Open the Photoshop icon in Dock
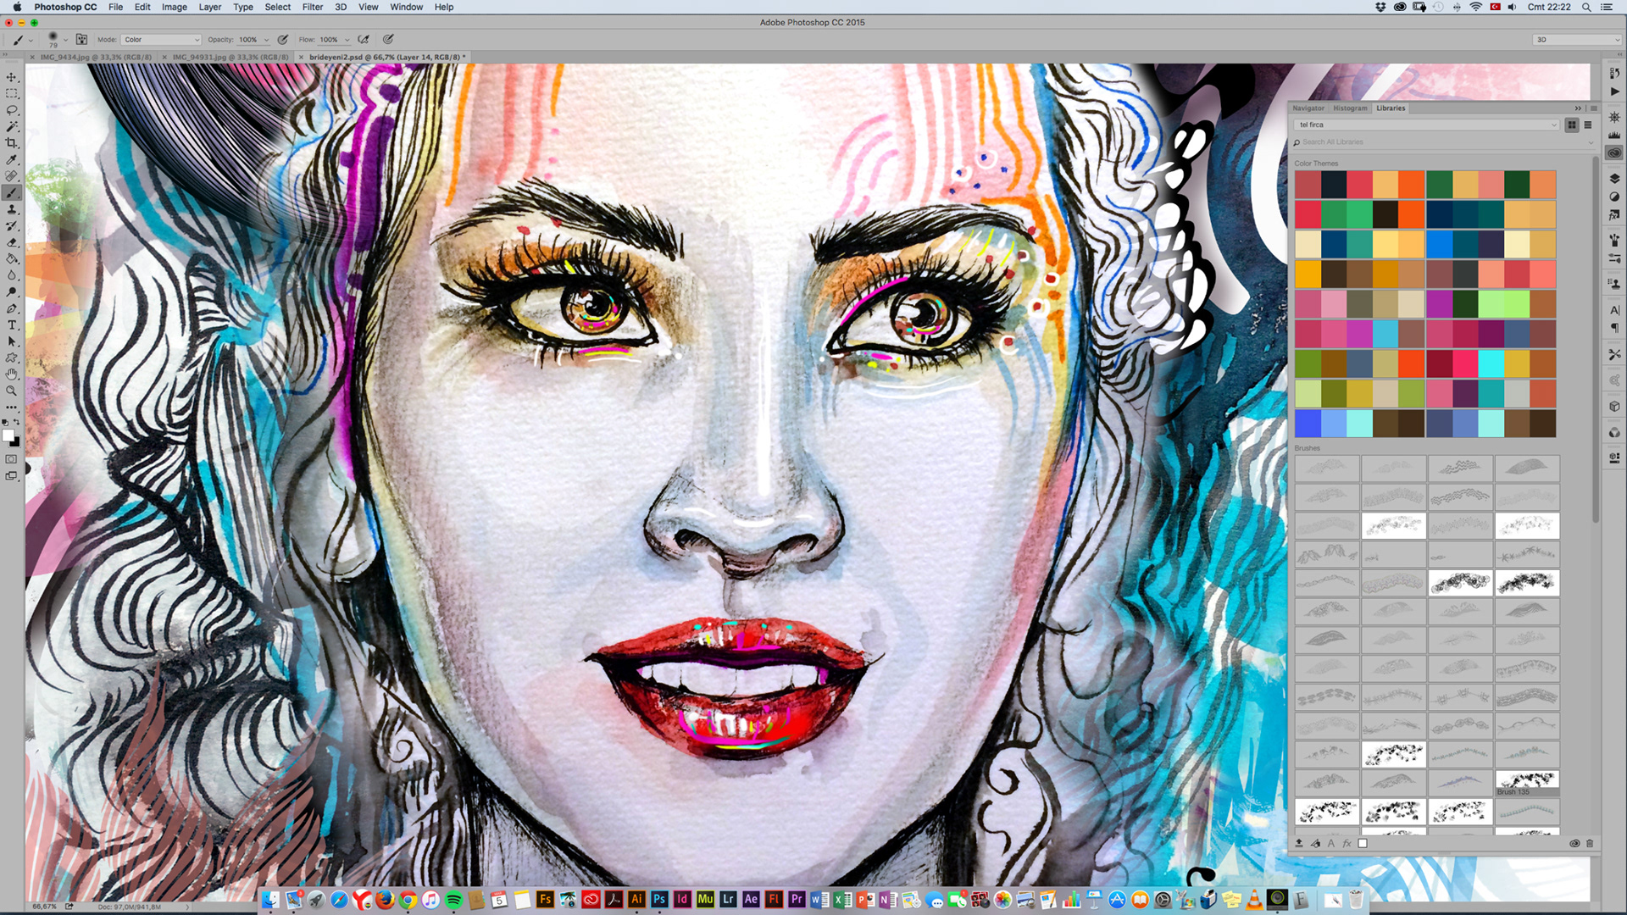This screenshot has width=1627, height=915. (x=659, y=900)
